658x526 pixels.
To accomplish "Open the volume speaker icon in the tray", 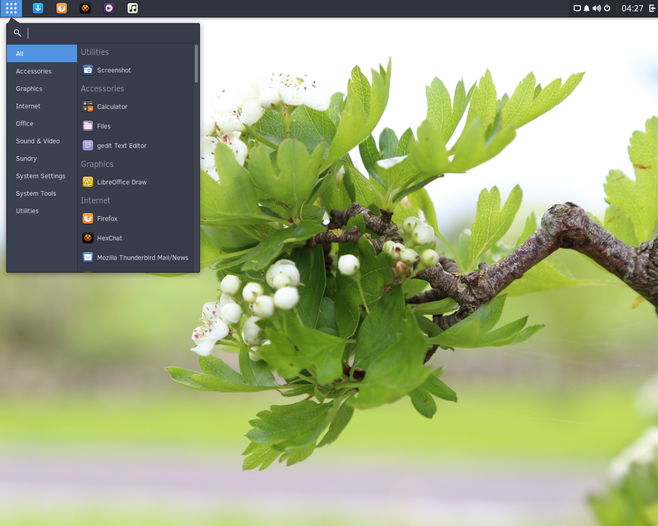I will pyautogui.click(x=596, y=8).
